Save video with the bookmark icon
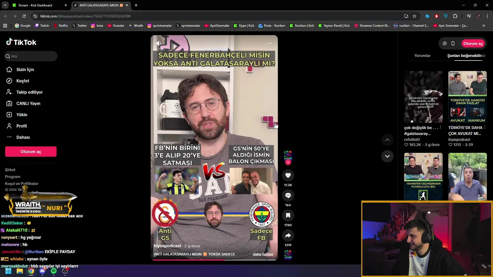493x277 pixels. click(288, 215)
